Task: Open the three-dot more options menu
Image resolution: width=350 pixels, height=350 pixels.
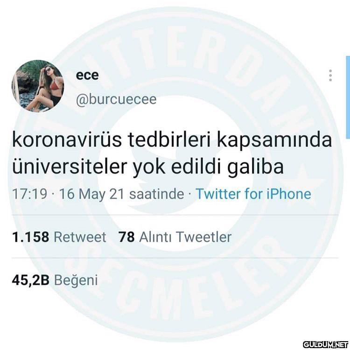Action: pos(330,76)
